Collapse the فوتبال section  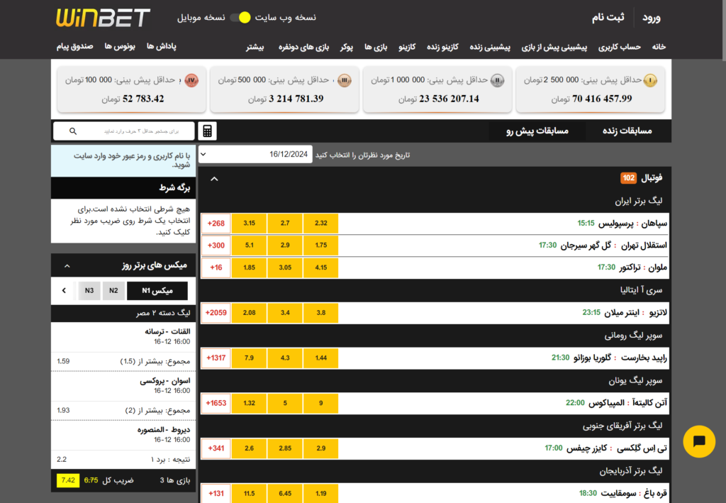point(214,179)
